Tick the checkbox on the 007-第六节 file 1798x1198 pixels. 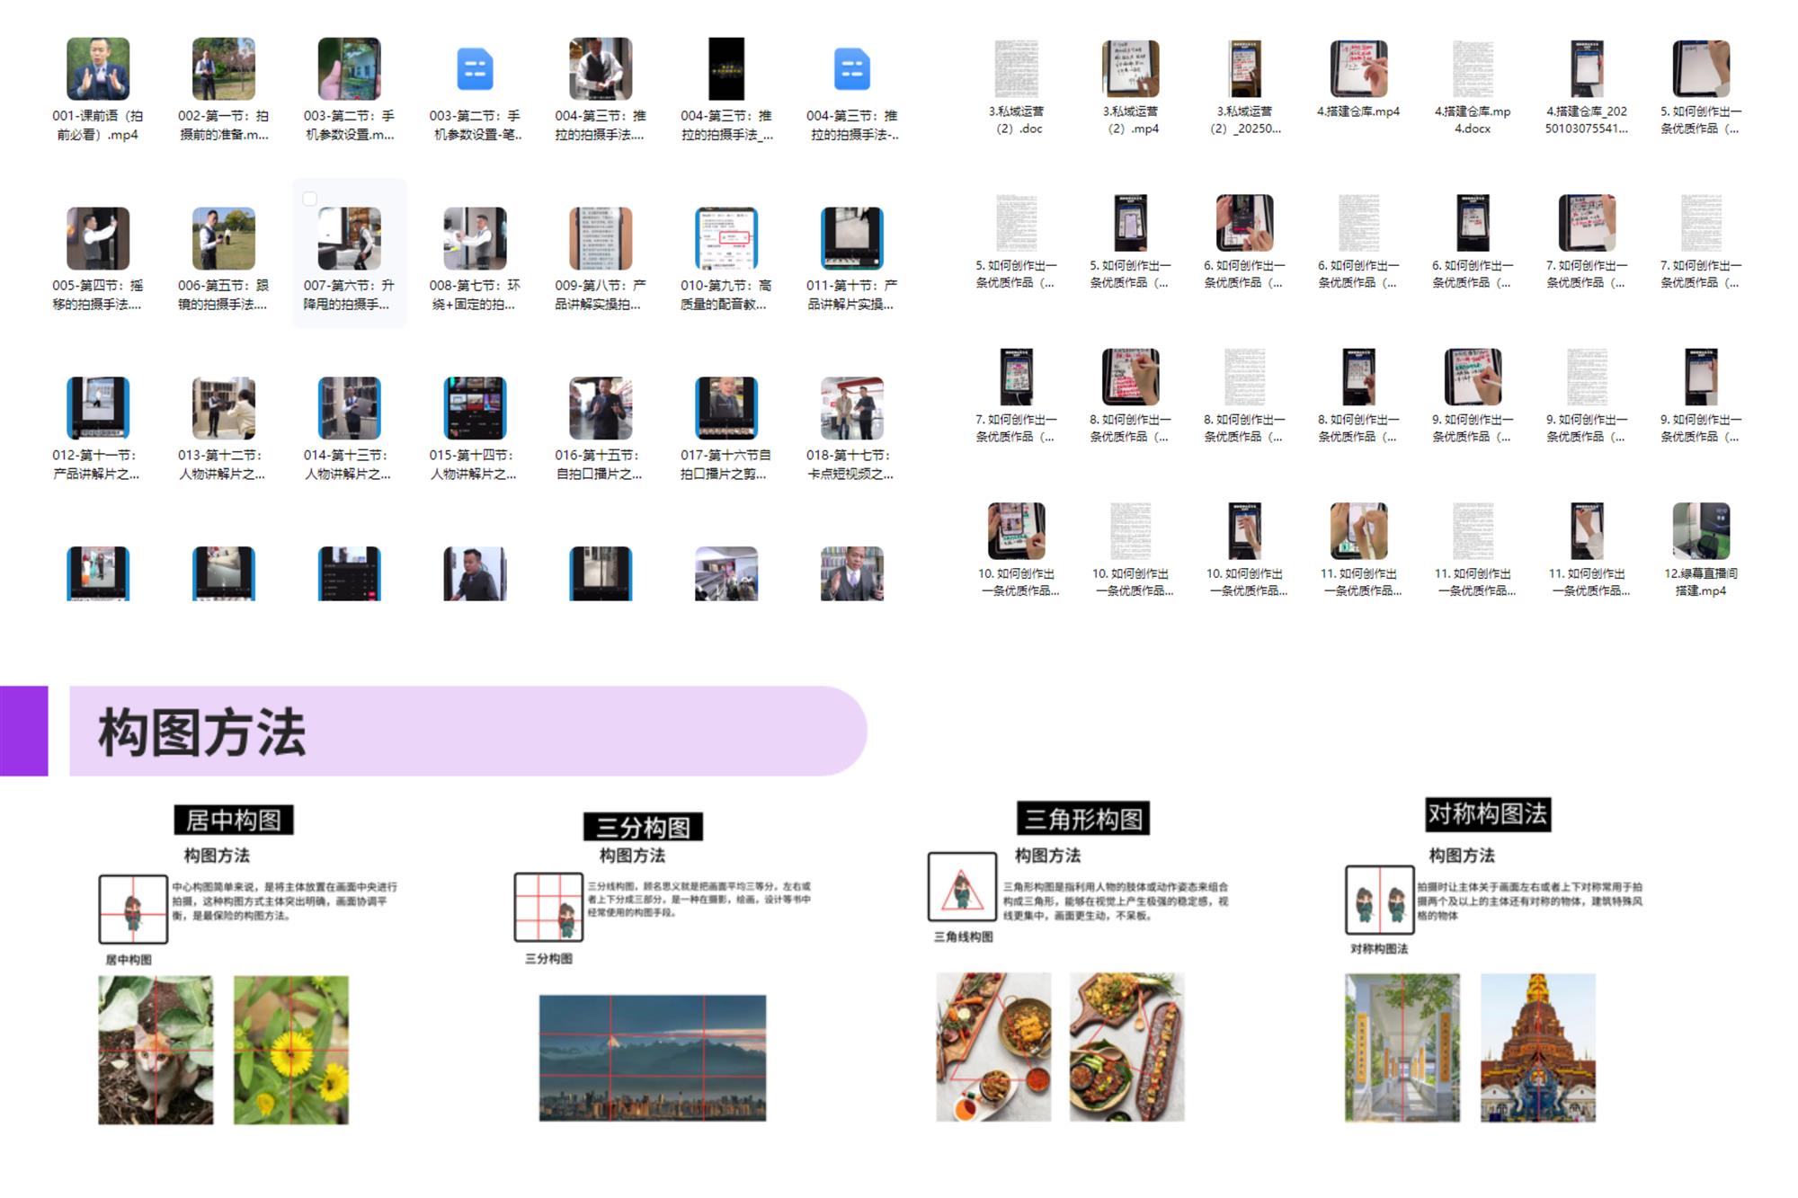click(x=310, y=199)
